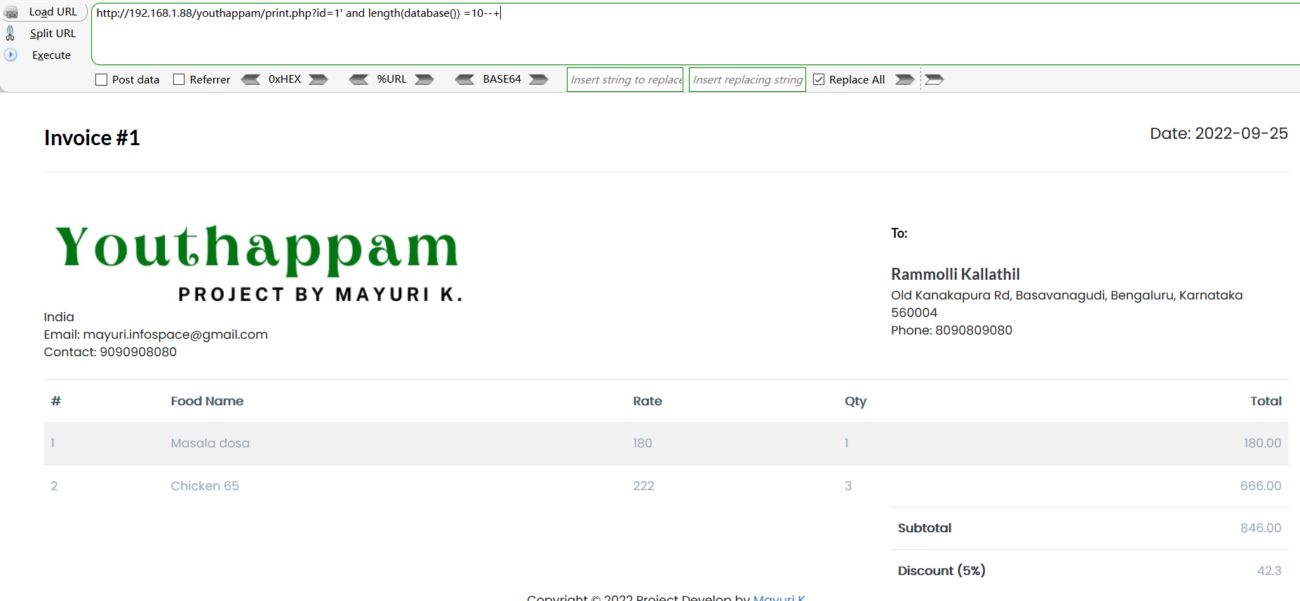Click the customer name 'Rammolli Kallathil'
Screen dimensions: 1300x601
pos(956,274)
